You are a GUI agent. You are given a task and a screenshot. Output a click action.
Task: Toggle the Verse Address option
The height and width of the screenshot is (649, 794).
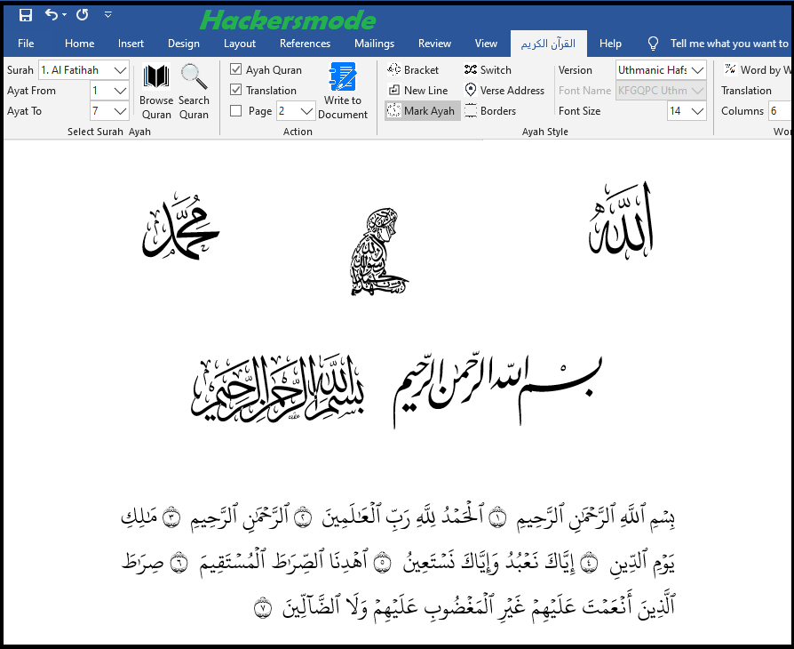(x=504, y=91)
